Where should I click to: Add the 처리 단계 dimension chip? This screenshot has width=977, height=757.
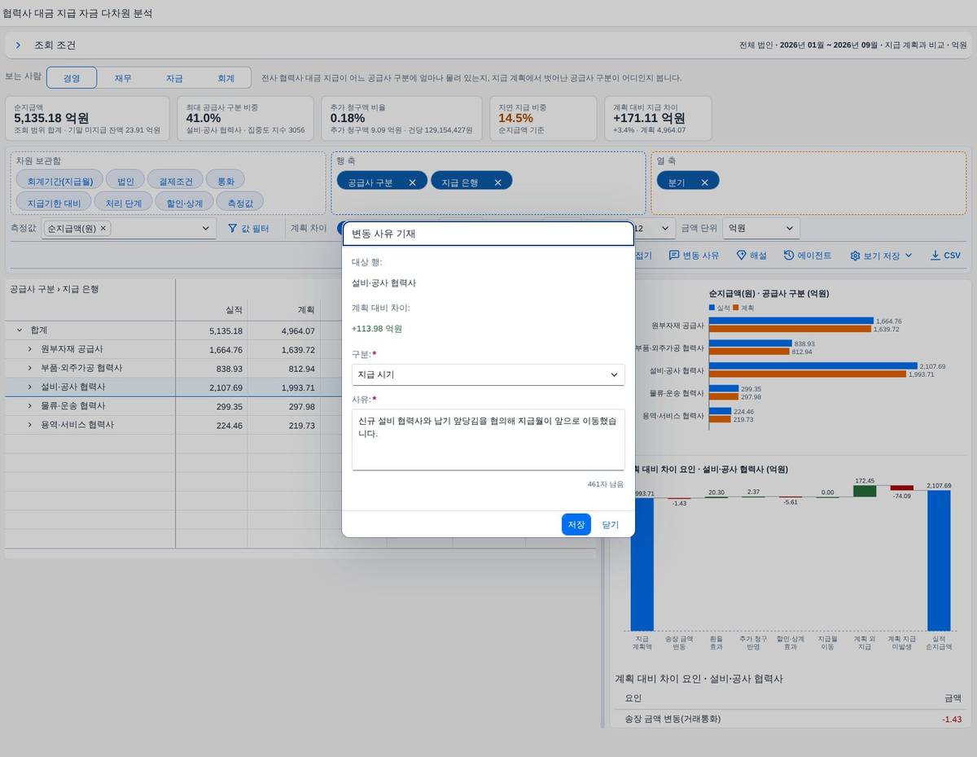123,202
